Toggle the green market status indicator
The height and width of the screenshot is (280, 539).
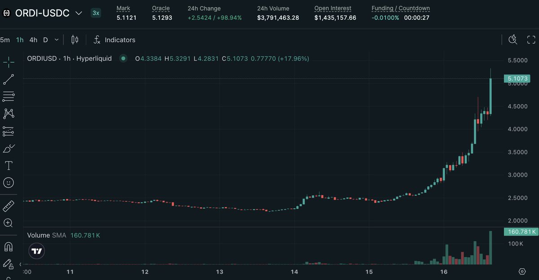(x=123, y=58)
